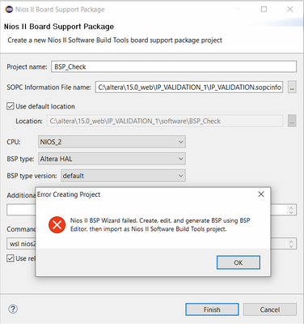
Task: Close the Error Creating Project dialog
Action: (x=261, y=194)
